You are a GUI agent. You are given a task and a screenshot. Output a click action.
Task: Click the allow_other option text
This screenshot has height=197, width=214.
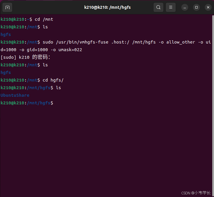(x=181, y=42)
